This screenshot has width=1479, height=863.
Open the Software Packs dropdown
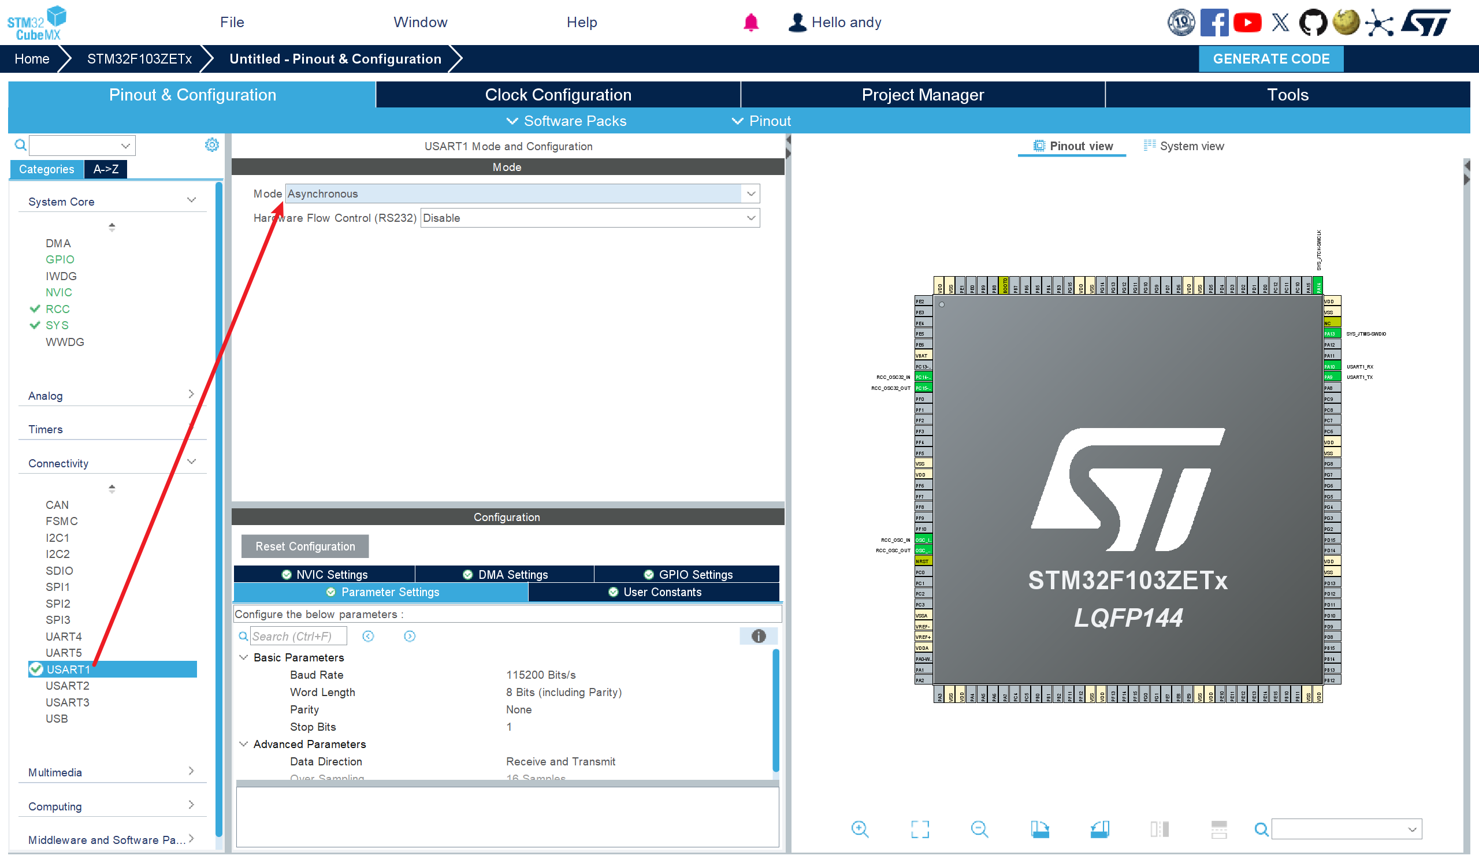pyautogui.click(x=566, y=121)
